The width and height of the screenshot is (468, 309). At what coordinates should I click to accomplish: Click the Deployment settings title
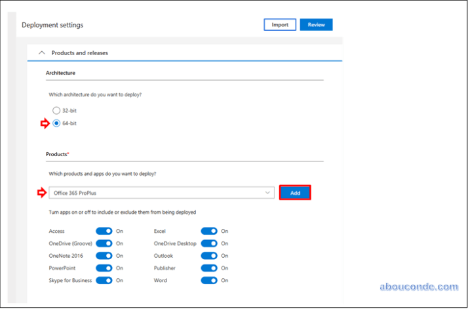click(x=52, y=25)
